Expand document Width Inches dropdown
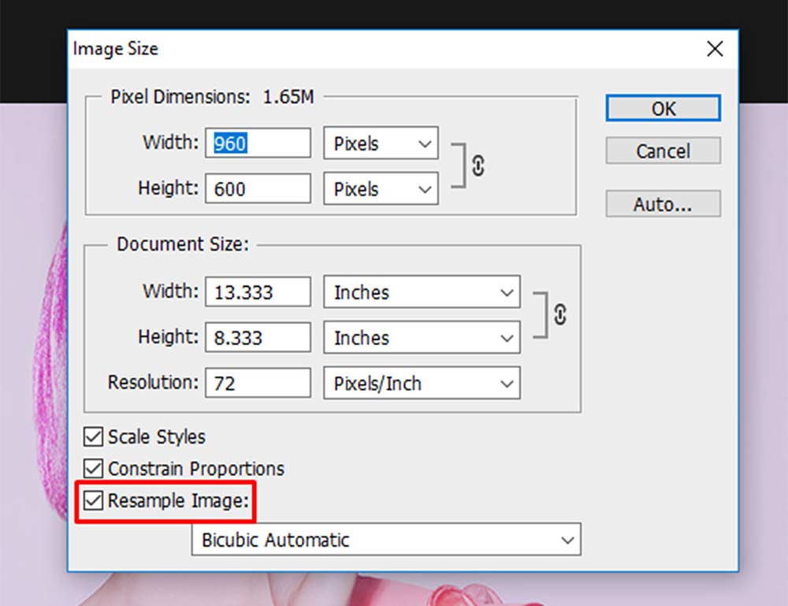The height and width of the screenshot is (606, 788). click(422, 292)
